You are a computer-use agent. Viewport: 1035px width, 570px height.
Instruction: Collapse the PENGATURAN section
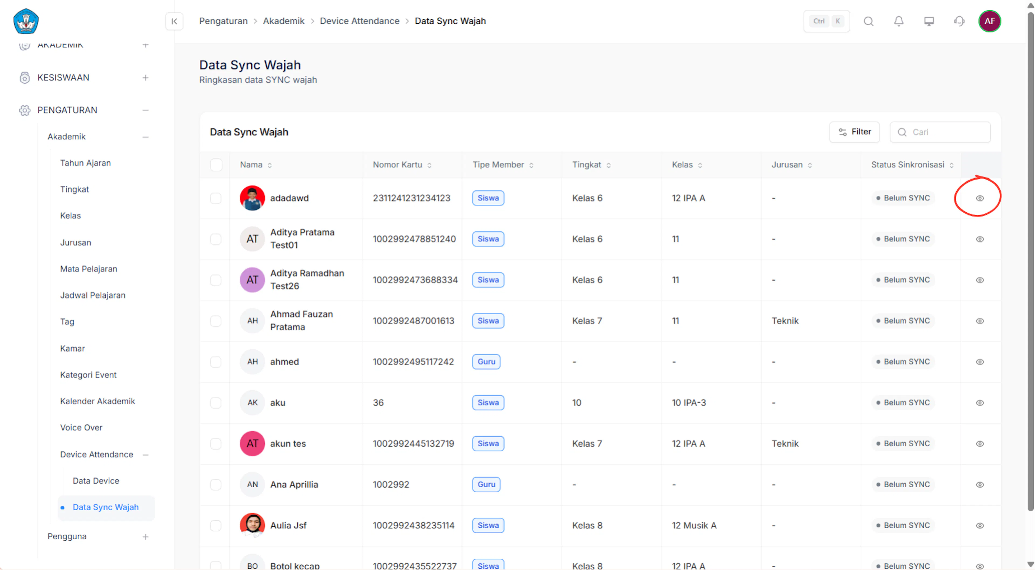click(x=145, y=110)
